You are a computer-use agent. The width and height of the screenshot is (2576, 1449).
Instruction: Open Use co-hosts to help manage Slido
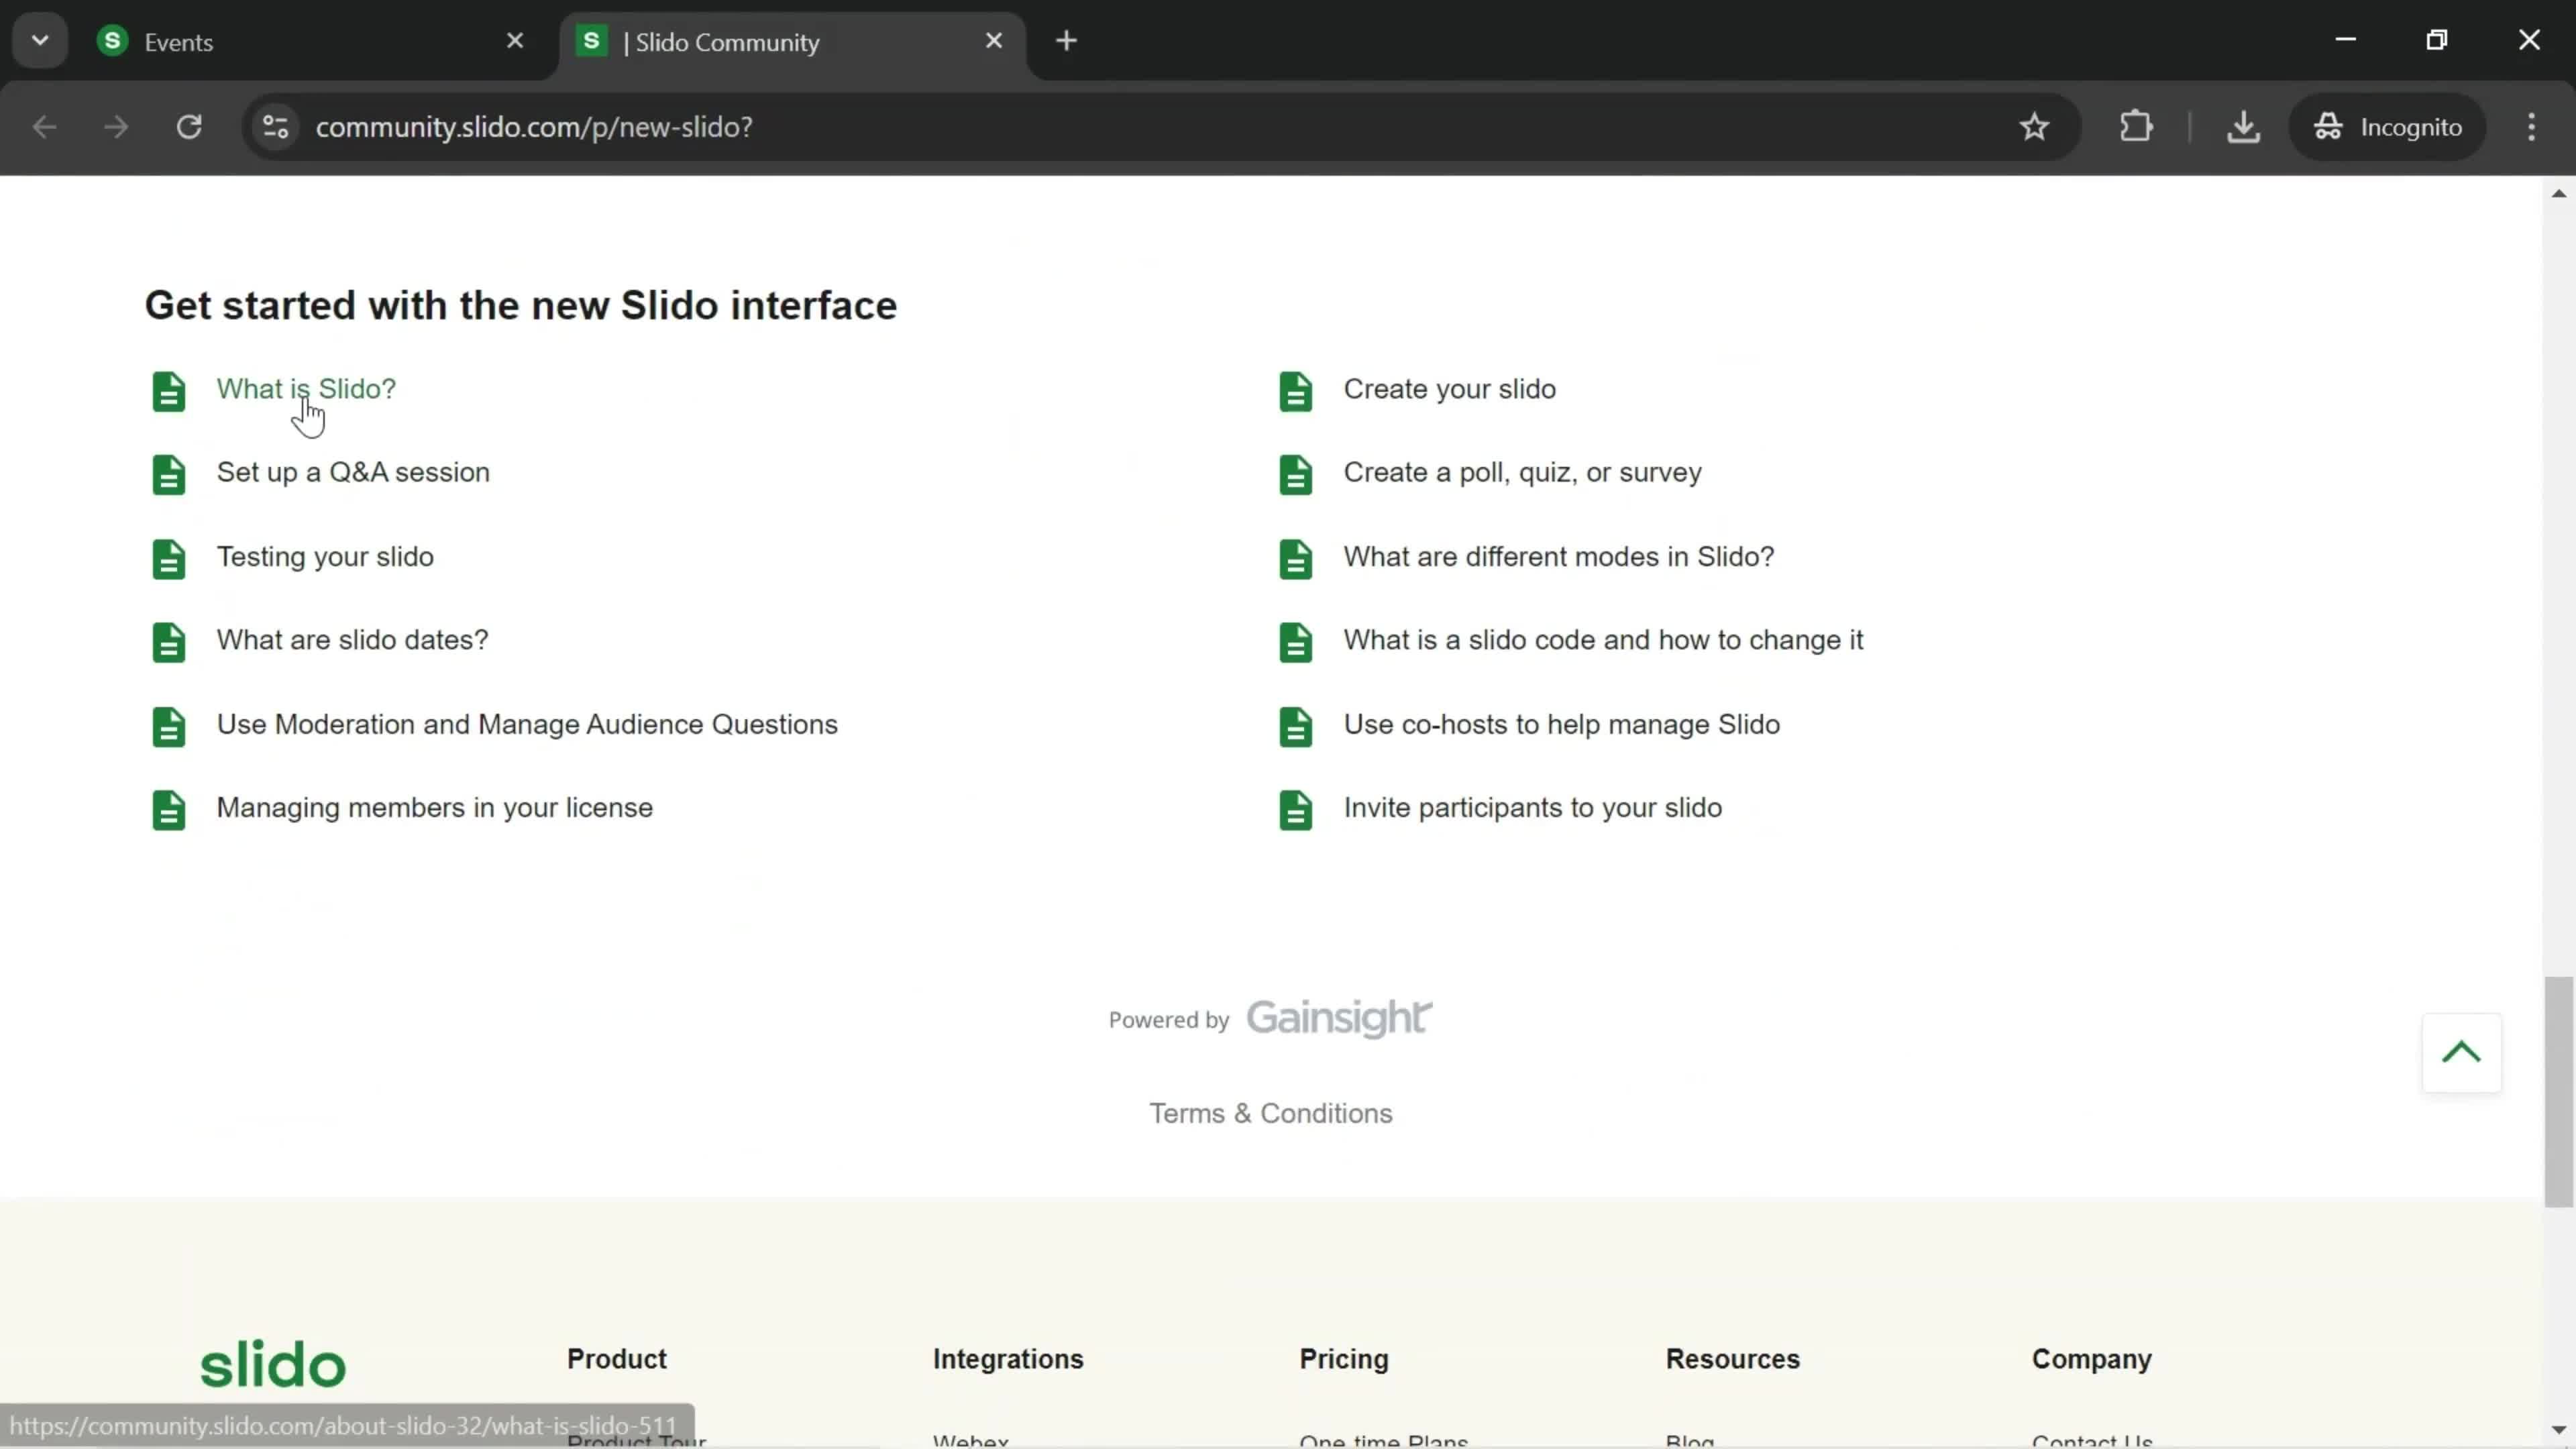pos(1562,725)
